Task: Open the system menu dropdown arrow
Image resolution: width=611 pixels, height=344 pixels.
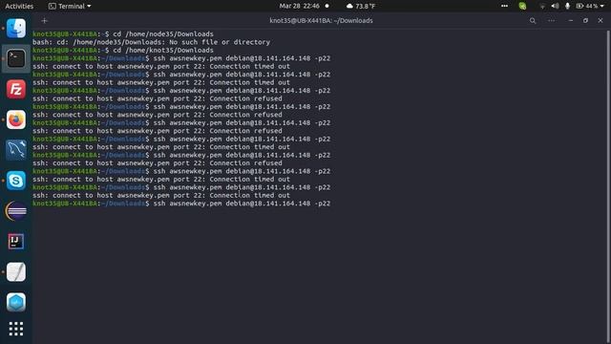Action: click(602, 6)
